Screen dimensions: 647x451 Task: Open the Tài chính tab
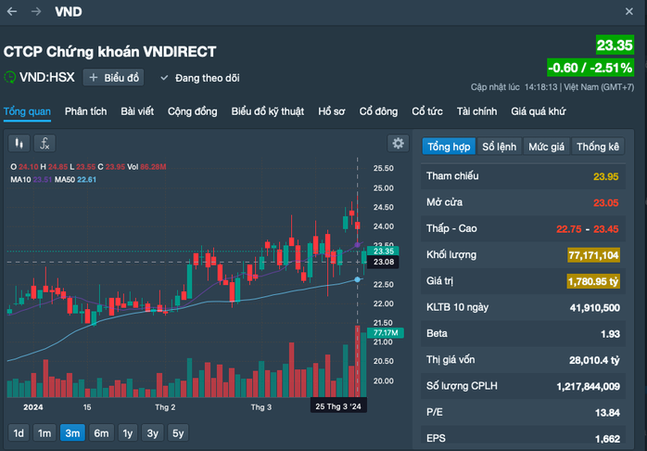point(477,111)
